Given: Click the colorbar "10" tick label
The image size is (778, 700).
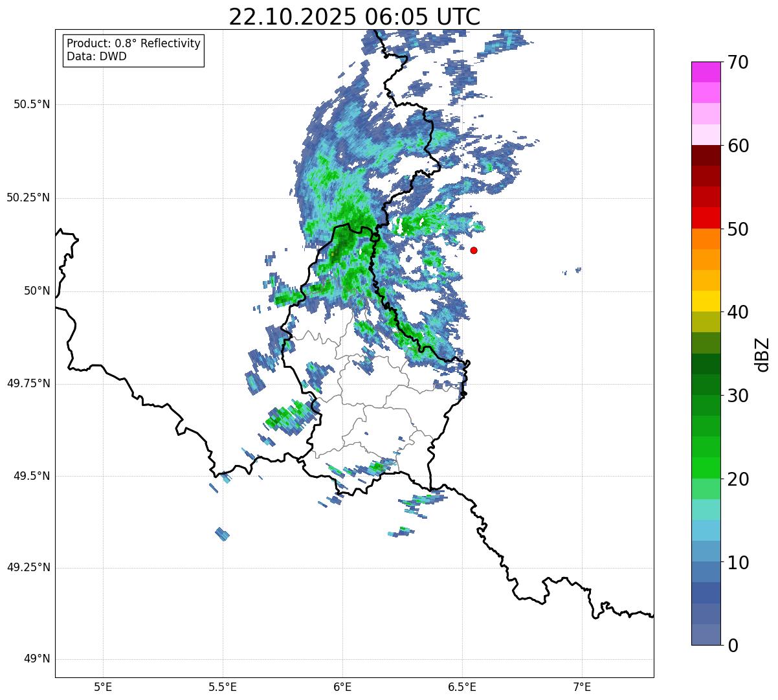Looking at the screenshot, I should (738, 562).
